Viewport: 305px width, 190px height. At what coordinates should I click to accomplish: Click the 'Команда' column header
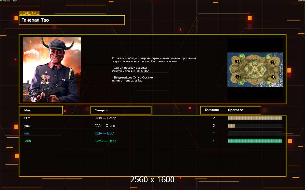point(212,110)
